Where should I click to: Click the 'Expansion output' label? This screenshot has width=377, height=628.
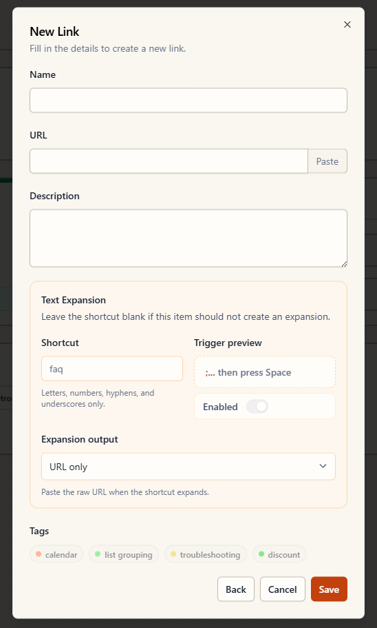pyautogui.click(x=80, y=439)
